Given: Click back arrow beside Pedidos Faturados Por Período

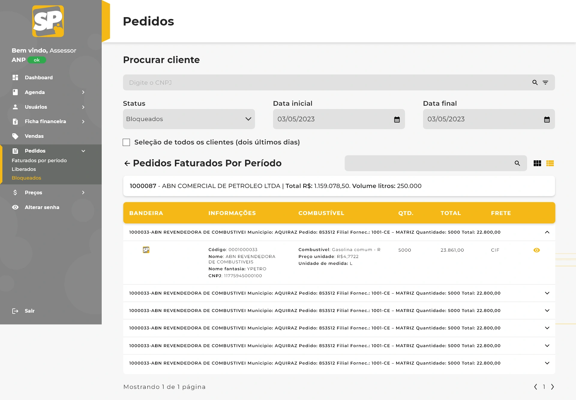Looking at the screenshot, I should click(127, 163).
